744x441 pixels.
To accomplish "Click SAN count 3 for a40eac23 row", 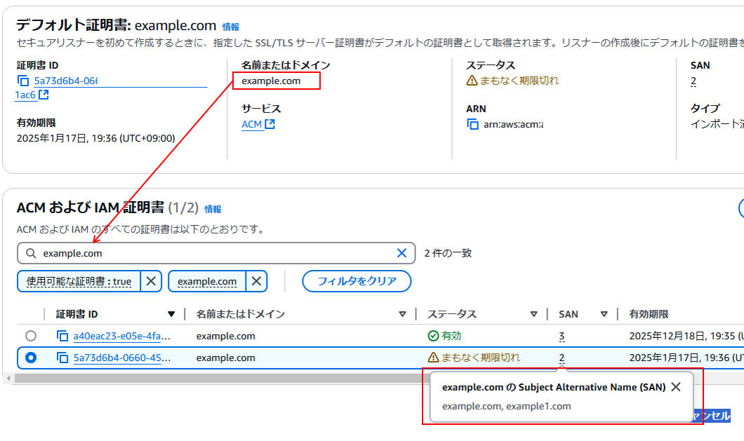I will (562, 337).
